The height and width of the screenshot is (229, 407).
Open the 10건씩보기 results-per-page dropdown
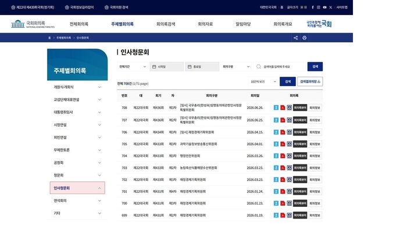tap(263, 82)
